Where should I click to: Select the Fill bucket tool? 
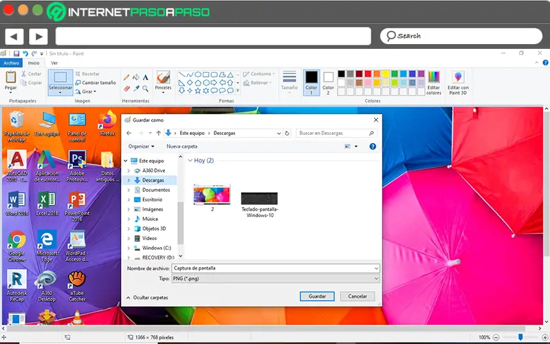(136, 78)
